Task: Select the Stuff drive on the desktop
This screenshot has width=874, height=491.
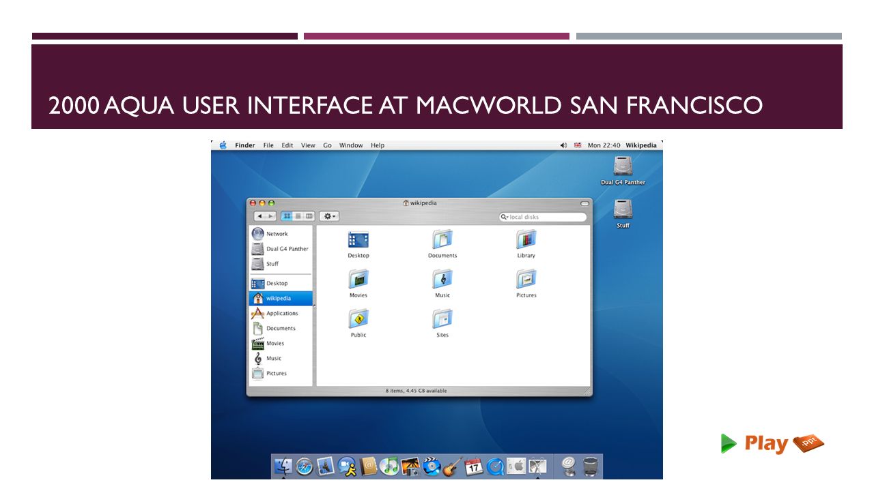Action: tap(623, 213)
